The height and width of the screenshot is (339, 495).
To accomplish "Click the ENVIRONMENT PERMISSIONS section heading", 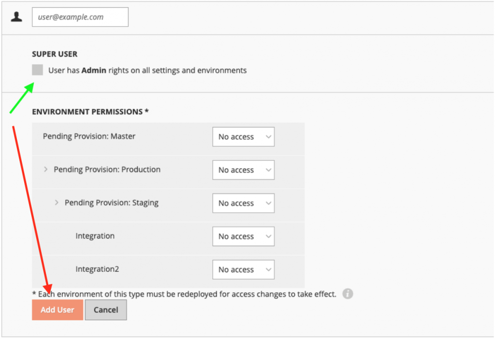I will (x=90, y=112).
